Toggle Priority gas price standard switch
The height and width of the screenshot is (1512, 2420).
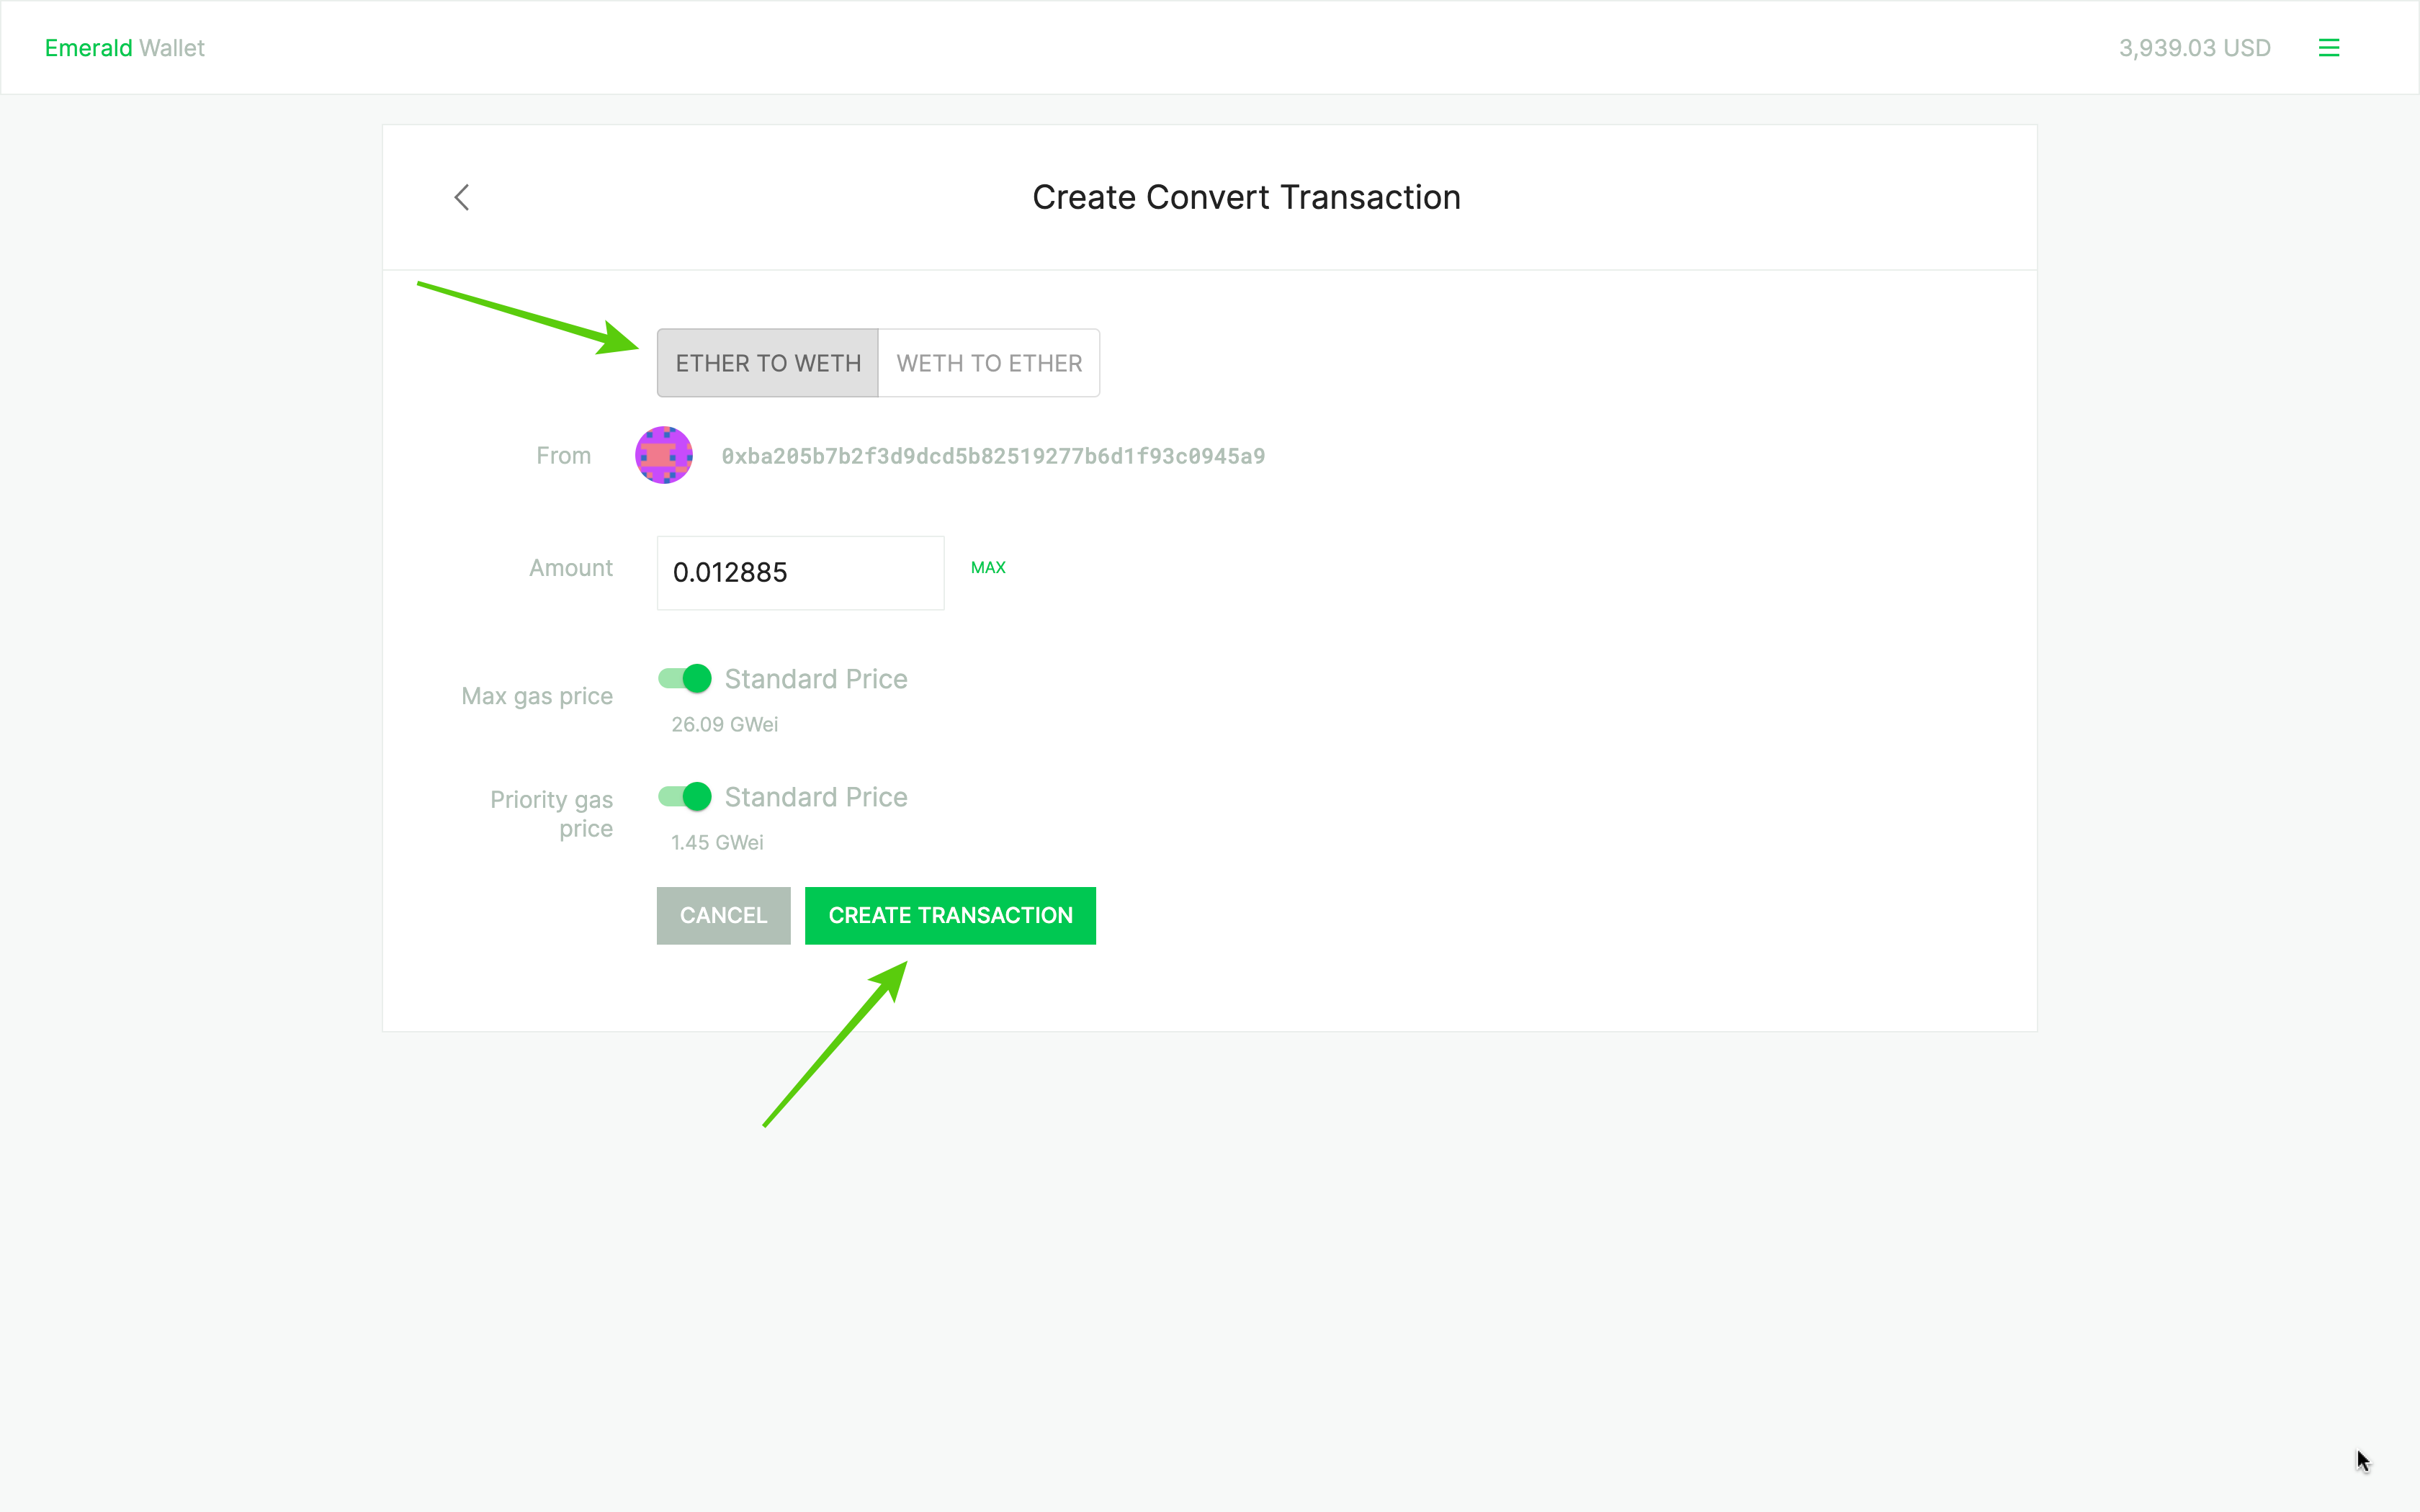coord(685,797)
